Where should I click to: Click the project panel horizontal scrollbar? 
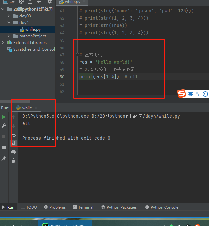click(x=15, y=101)
